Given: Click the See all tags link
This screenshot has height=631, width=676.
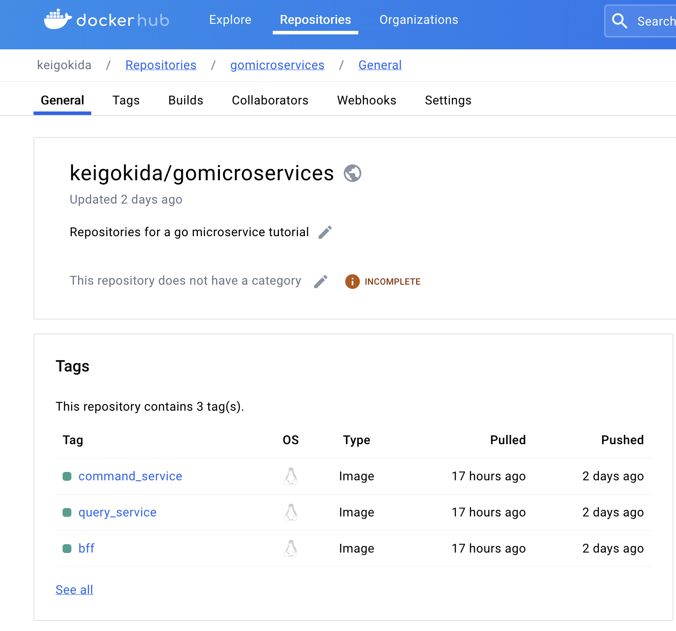Looking at the screenshot, I should (74, 590).
